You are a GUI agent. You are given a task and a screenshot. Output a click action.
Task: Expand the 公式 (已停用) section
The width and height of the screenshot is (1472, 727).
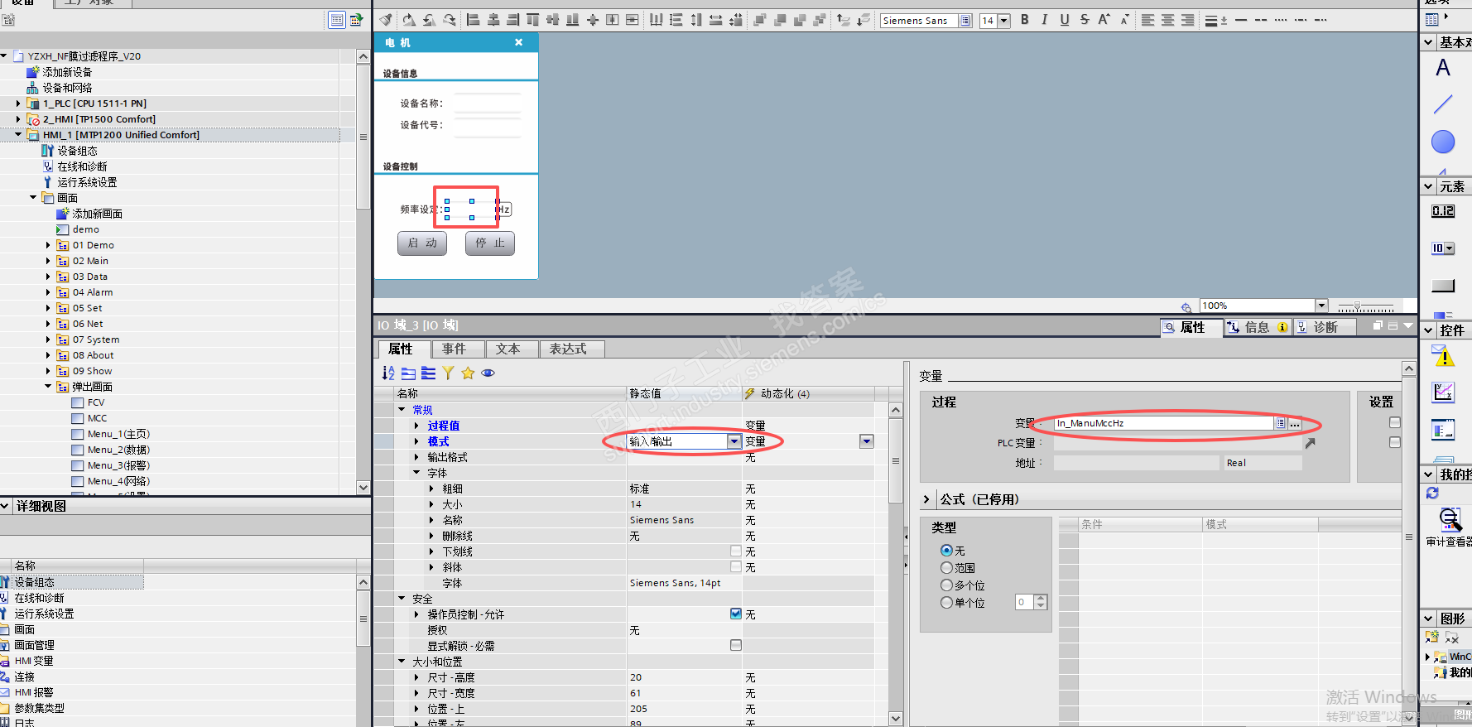pyautogui.click(x=926, y=499)
